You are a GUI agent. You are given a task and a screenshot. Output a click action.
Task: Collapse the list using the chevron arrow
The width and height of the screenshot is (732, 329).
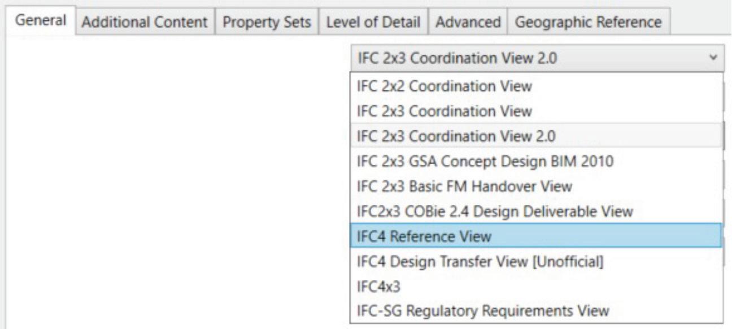(713, 58)
